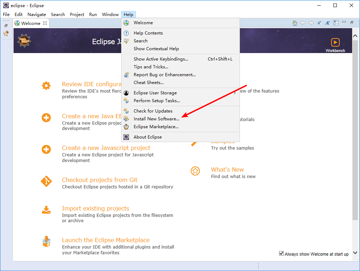This screenshot has width=360, height=271.
Task: Click the plus icon for Javascript project
Action: coord(46,149)
